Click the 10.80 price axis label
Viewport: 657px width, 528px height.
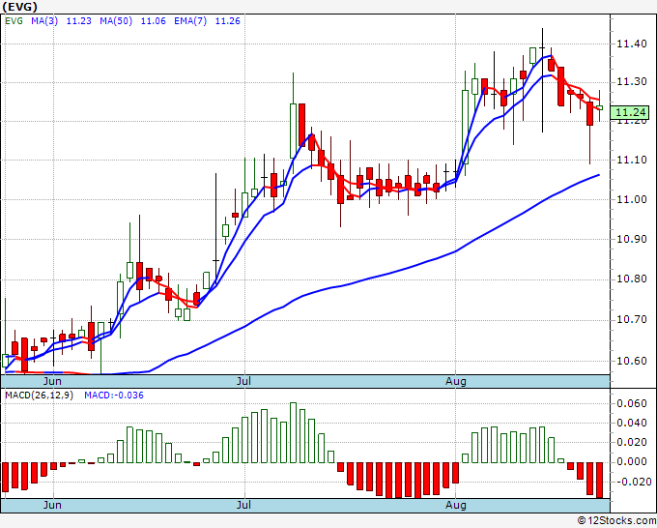pos(631,279)
